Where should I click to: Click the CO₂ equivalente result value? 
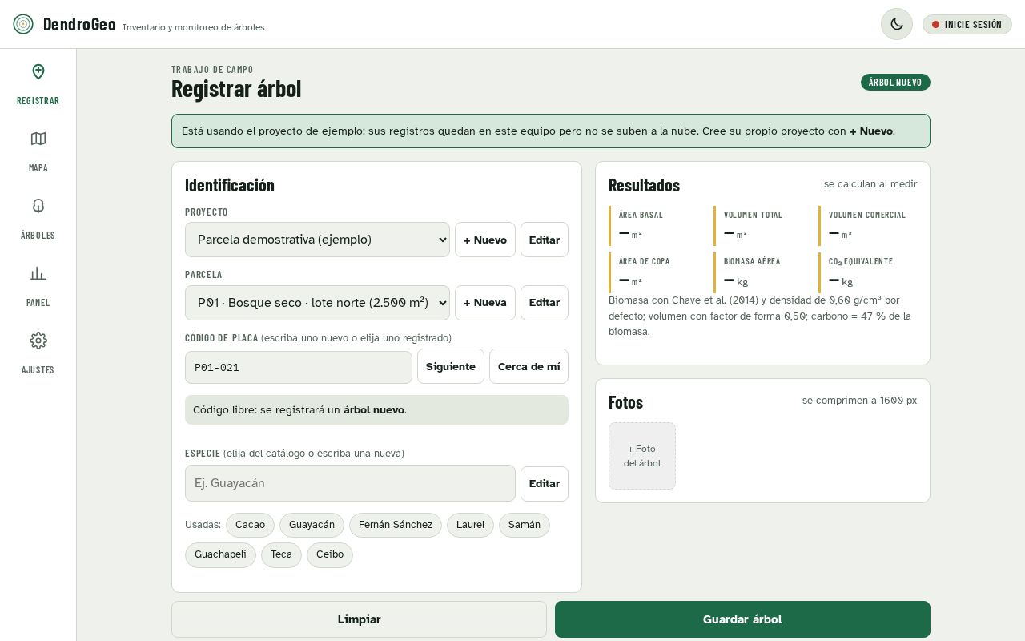pos(841,280)
